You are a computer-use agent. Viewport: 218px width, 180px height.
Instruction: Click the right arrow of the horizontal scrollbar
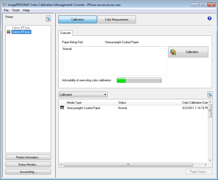(205, 165)
